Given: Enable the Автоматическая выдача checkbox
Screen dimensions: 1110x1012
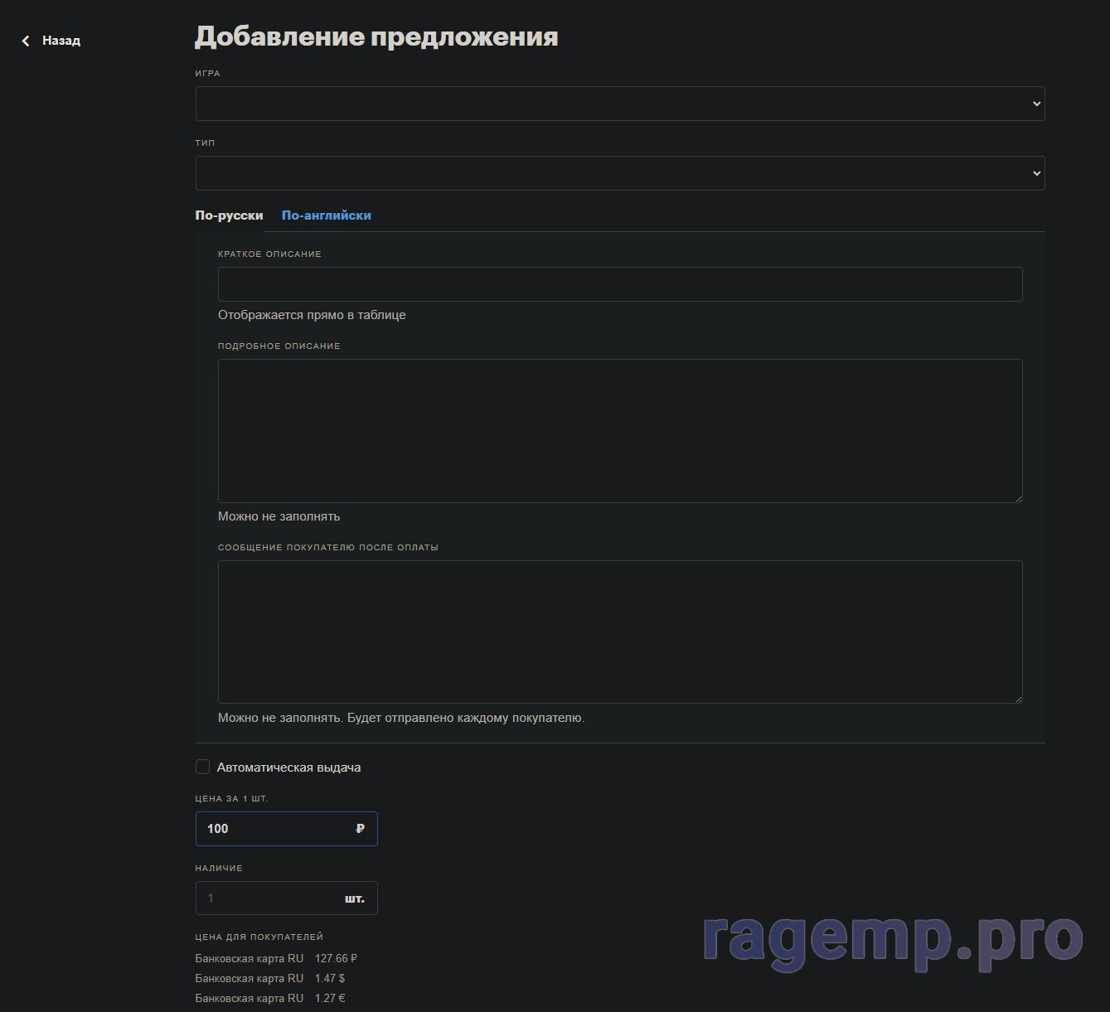Looking at the screenshot, I should click(x=202, y=767).
